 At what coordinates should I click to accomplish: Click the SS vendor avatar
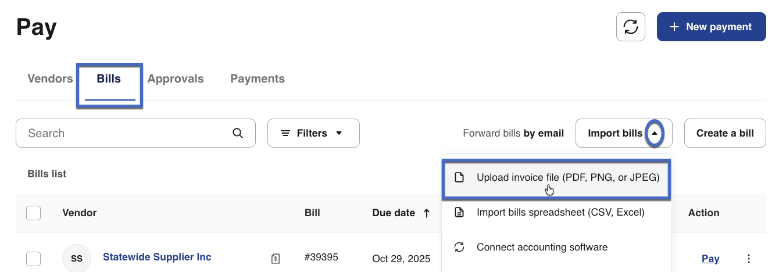click(77, 259)
